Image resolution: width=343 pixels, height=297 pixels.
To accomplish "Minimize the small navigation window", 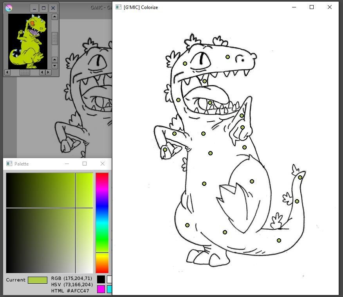I will point(34,8).
